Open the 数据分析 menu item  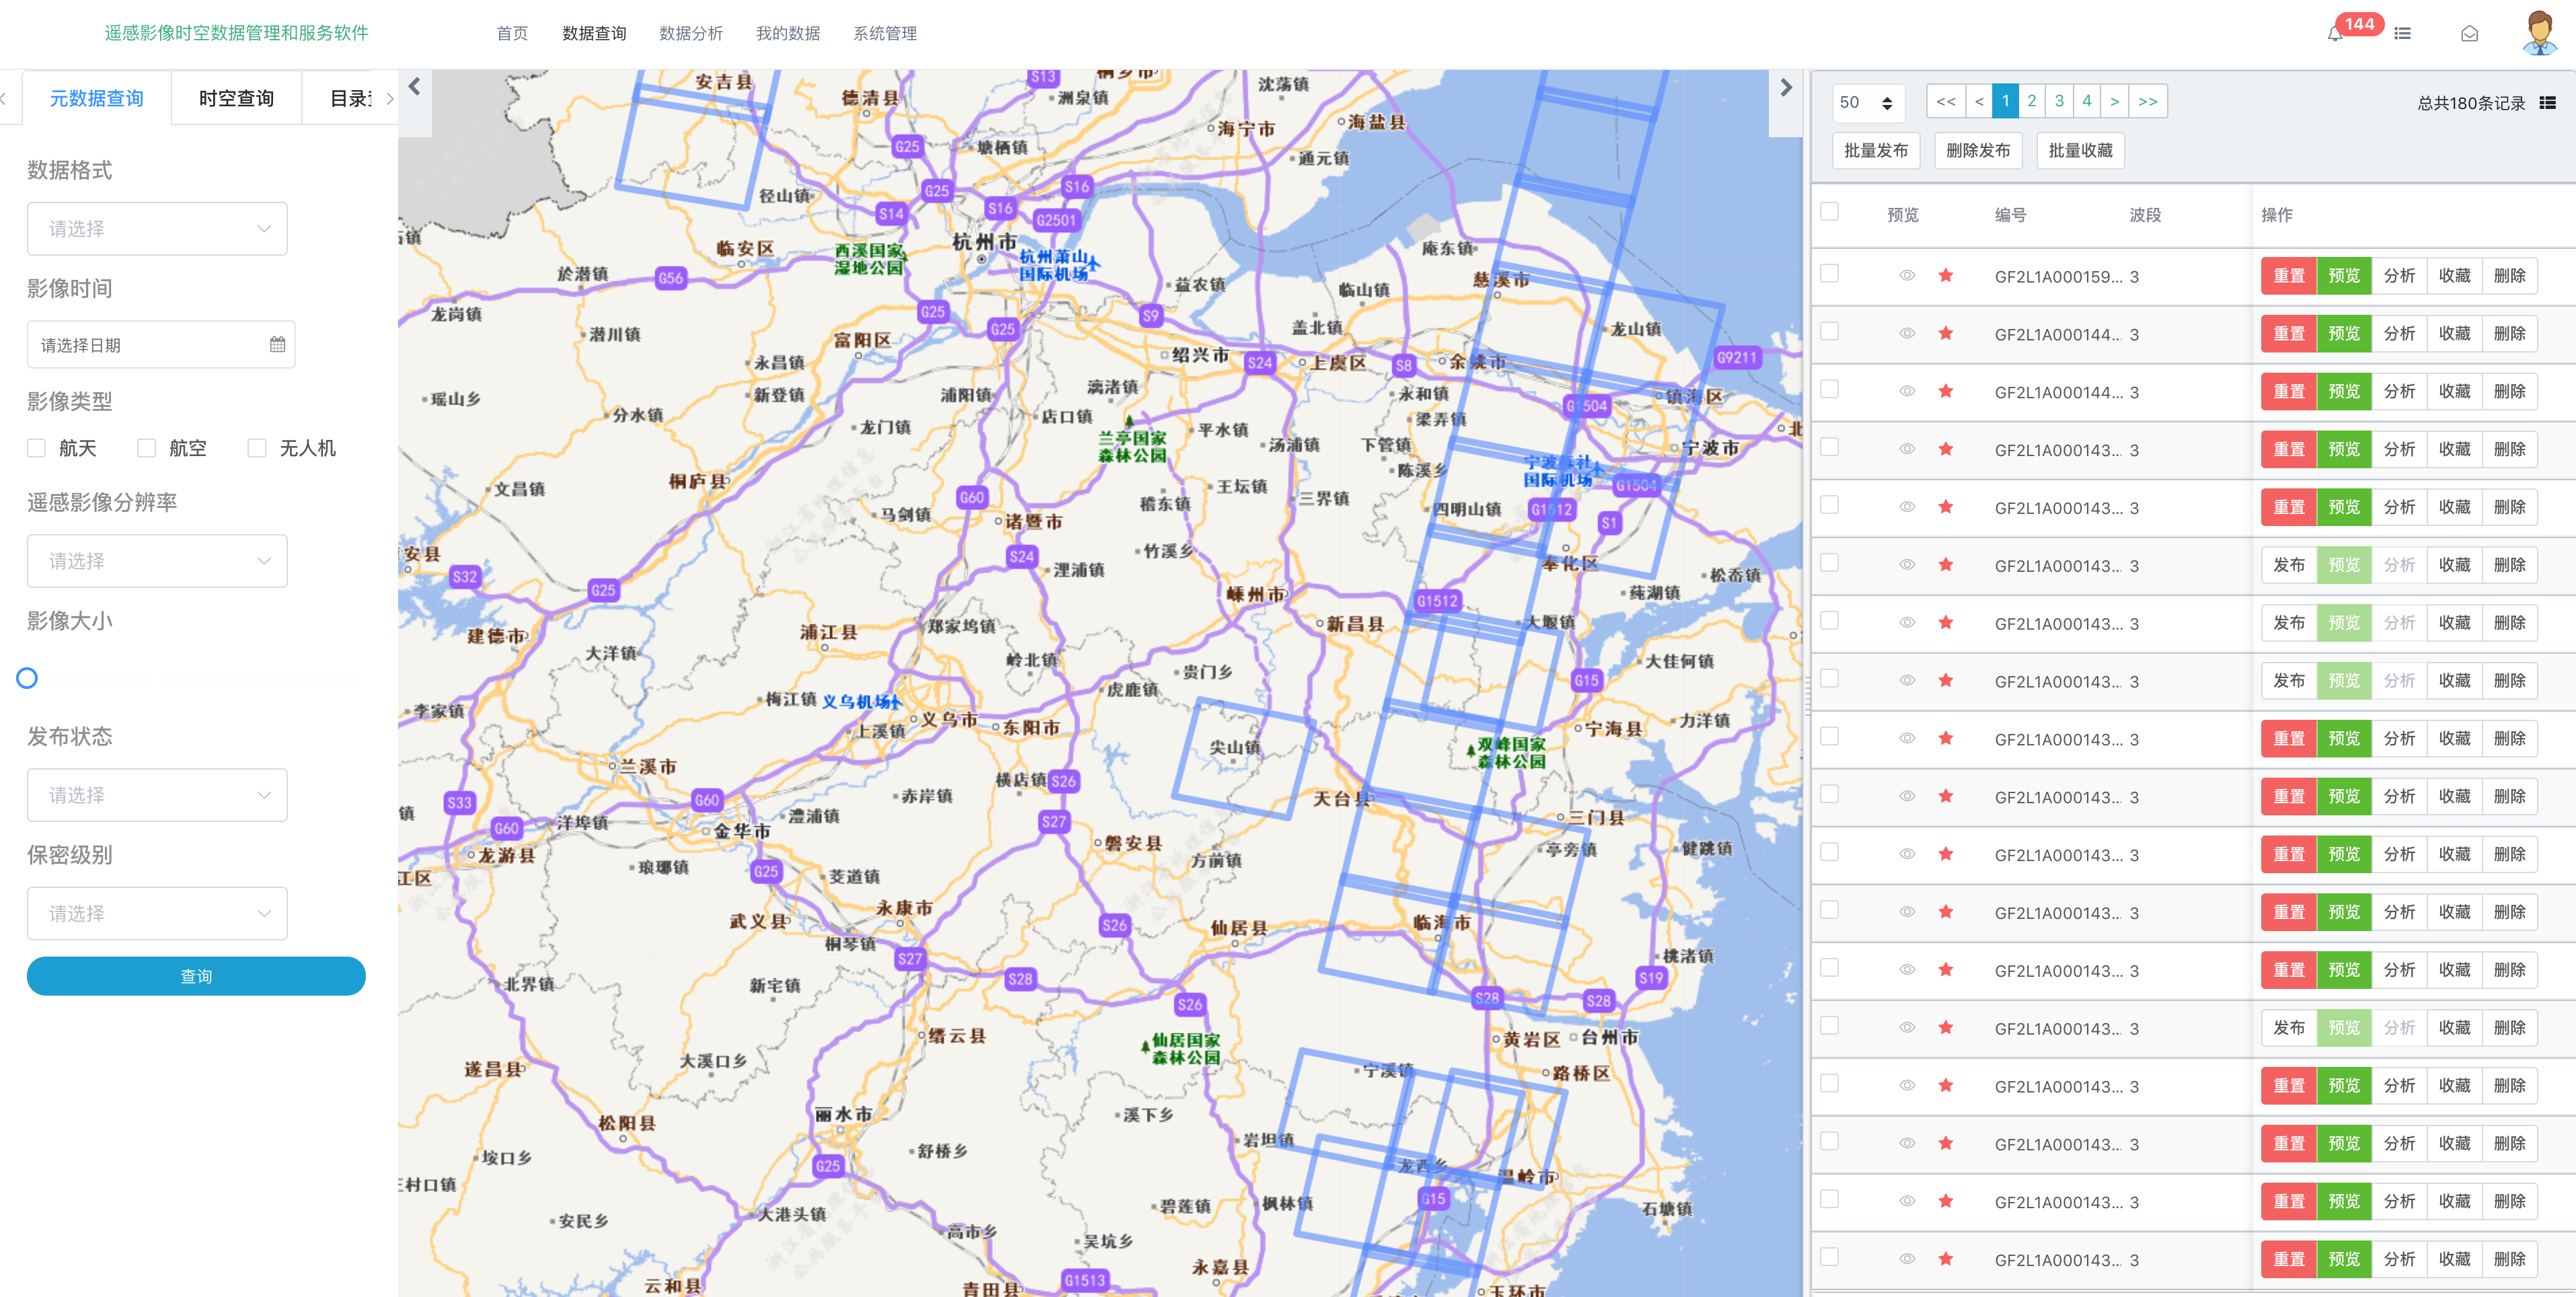[x=690, y=34]
